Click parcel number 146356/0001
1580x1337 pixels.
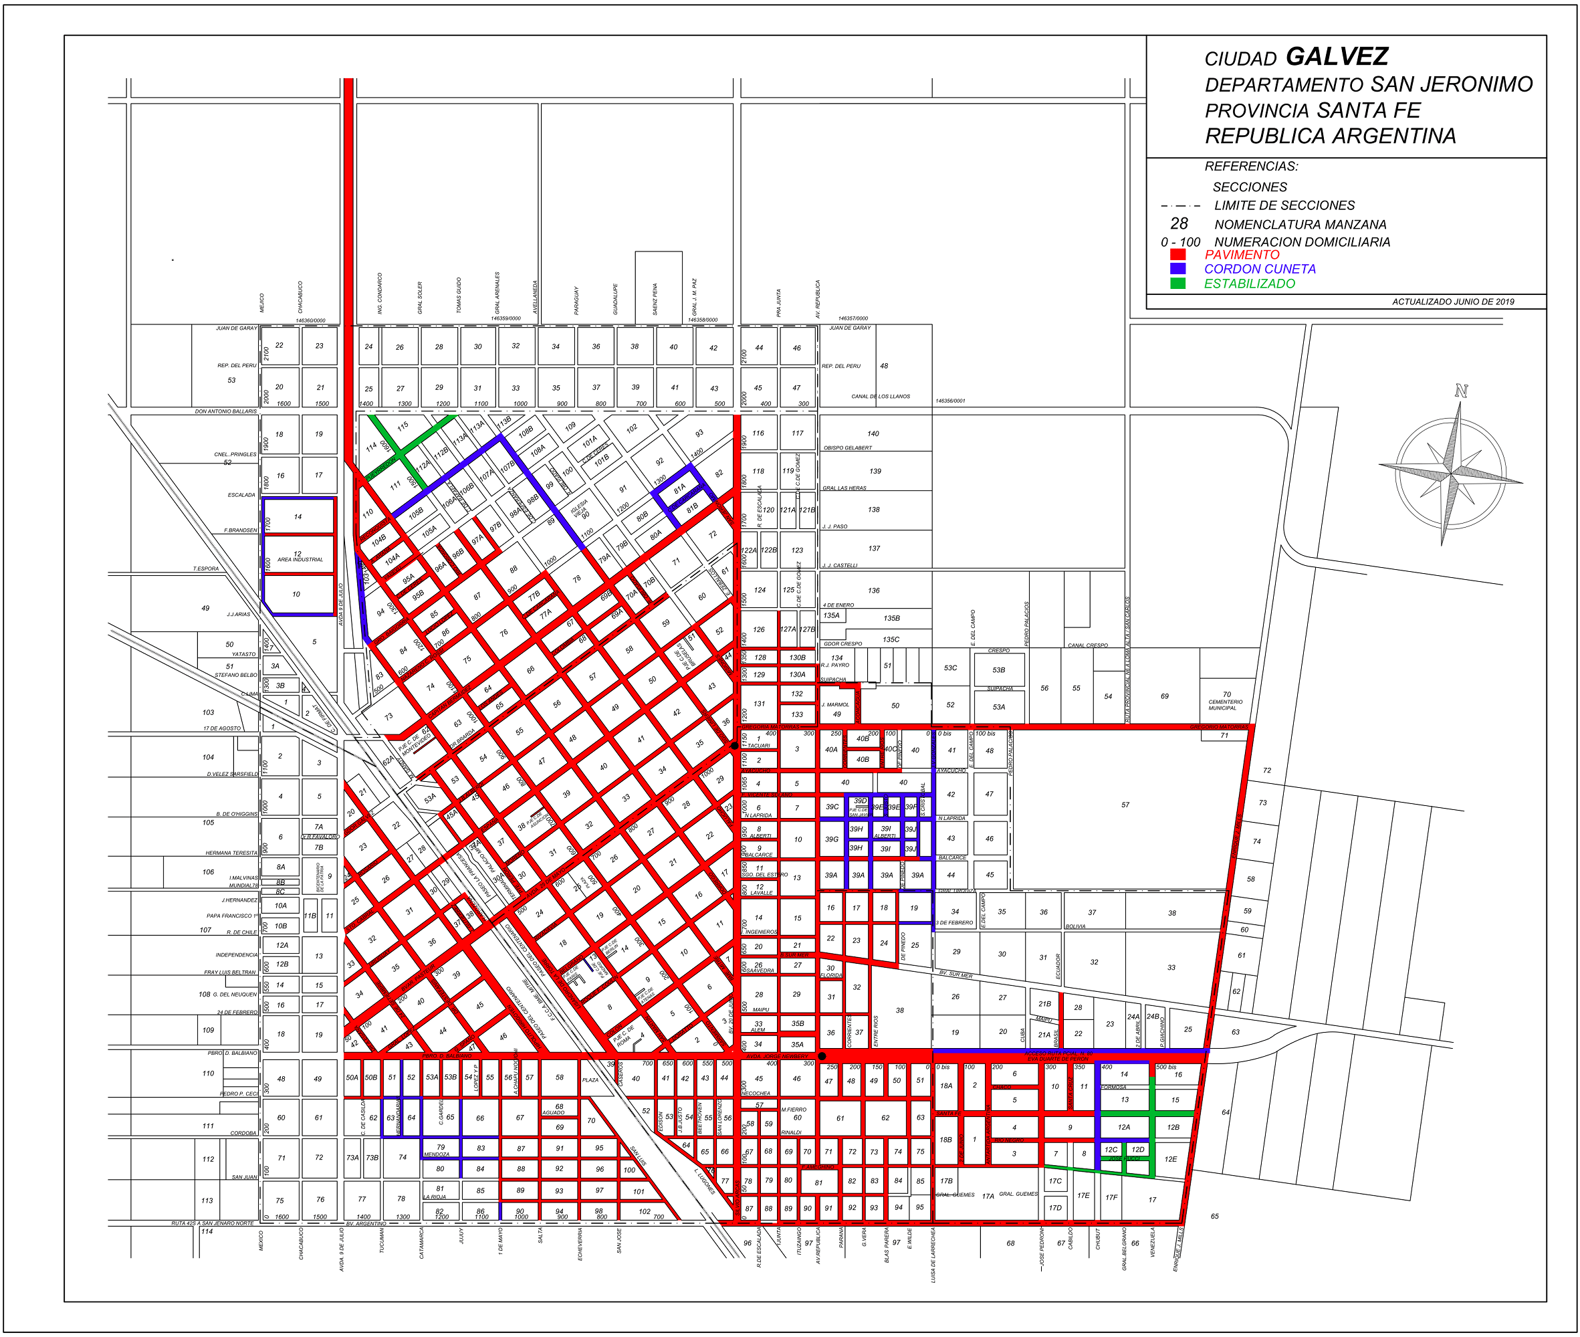click(950, 401)
